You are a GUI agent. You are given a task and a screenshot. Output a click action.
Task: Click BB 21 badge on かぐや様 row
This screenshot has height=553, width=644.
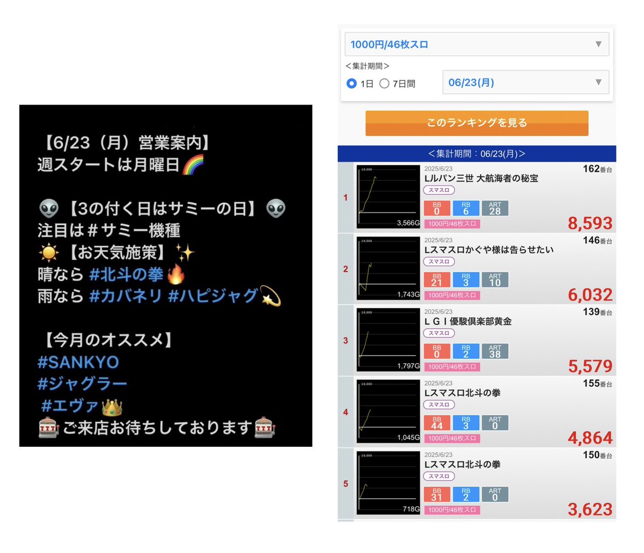437,279
